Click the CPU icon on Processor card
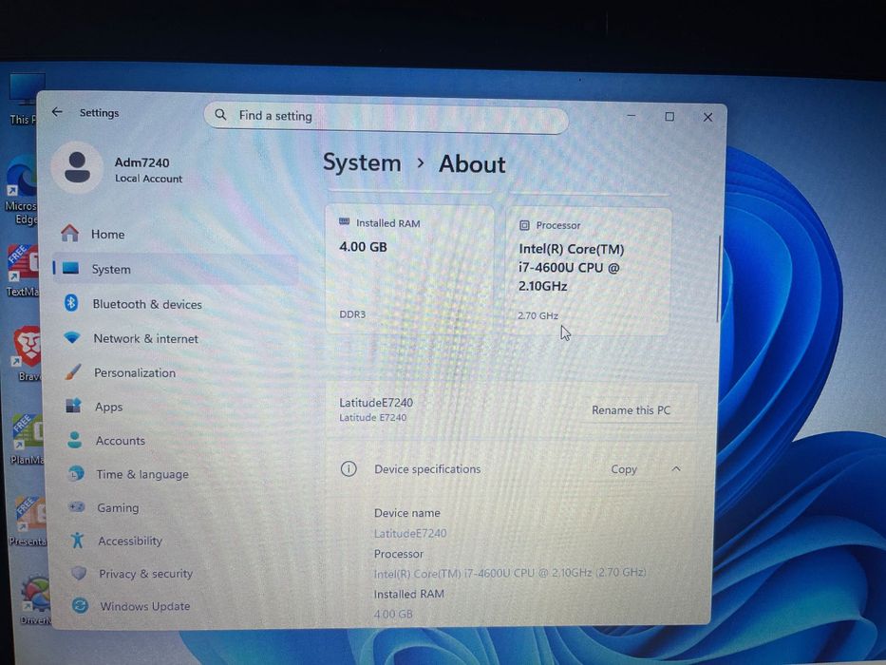 tap(524, 225)
